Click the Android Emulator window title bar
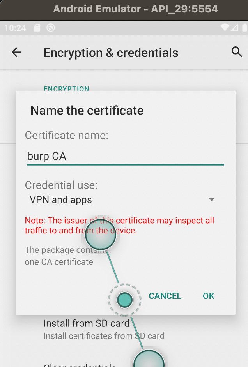The height and width of the screenshot is (367, 248). pos(124,10)
